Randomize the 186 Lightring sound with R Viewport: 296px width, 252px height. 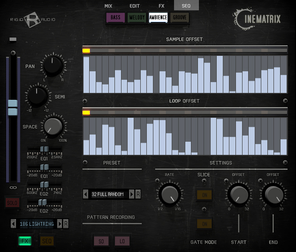(66, 224)
